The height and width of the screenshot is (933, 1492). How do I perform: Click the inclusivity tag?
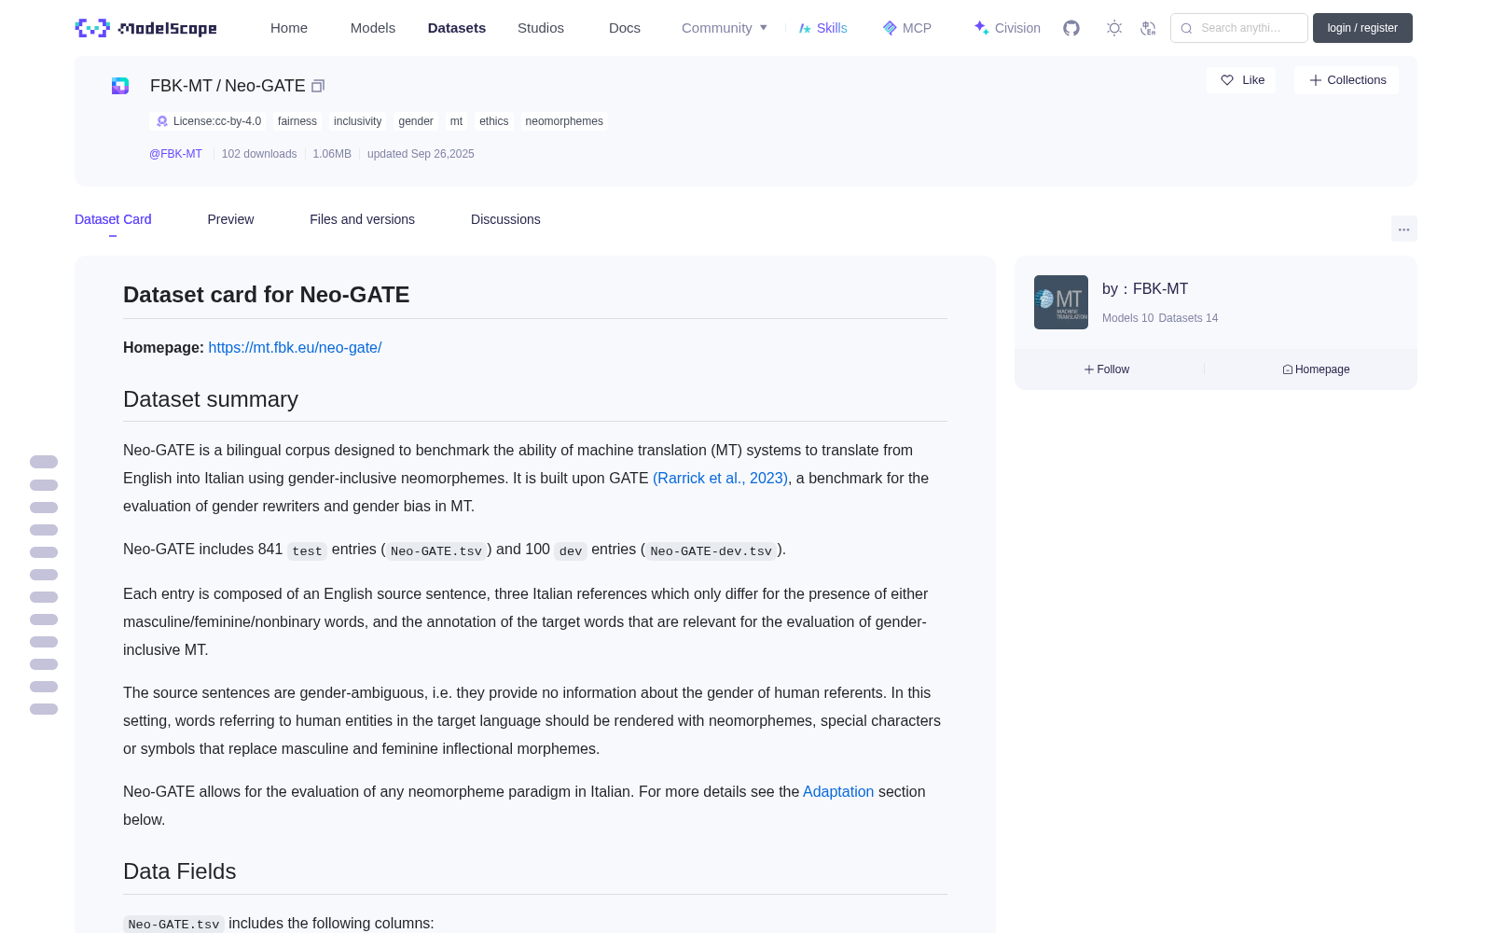pos(358,121)
